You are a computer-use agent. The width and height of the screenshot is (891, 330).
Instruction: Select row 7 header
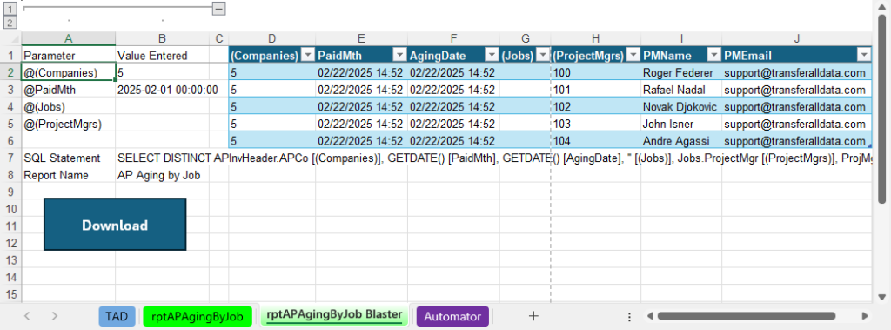pyautogui.click(x=10, y=158)
